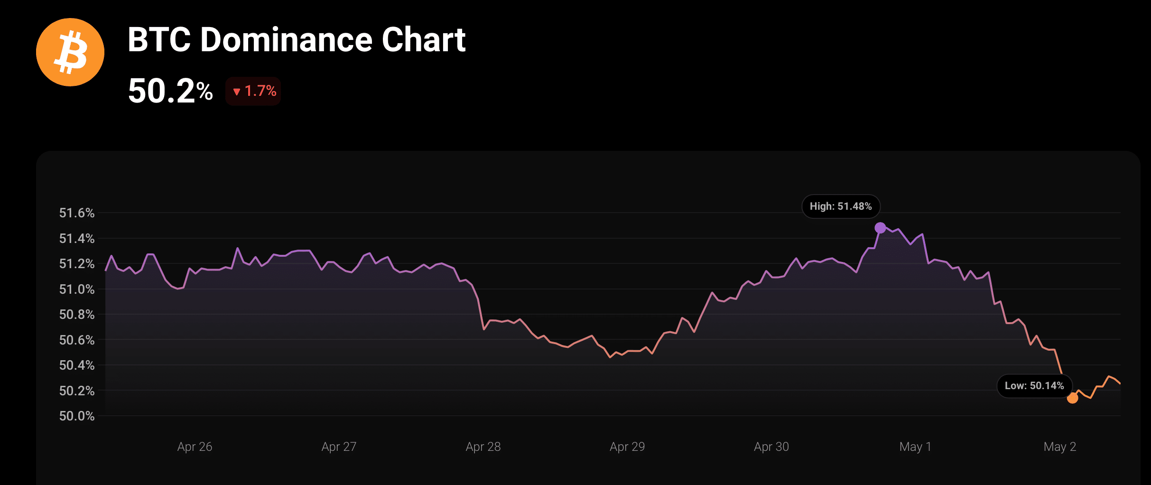Click the Apr 26 date label

195,447
